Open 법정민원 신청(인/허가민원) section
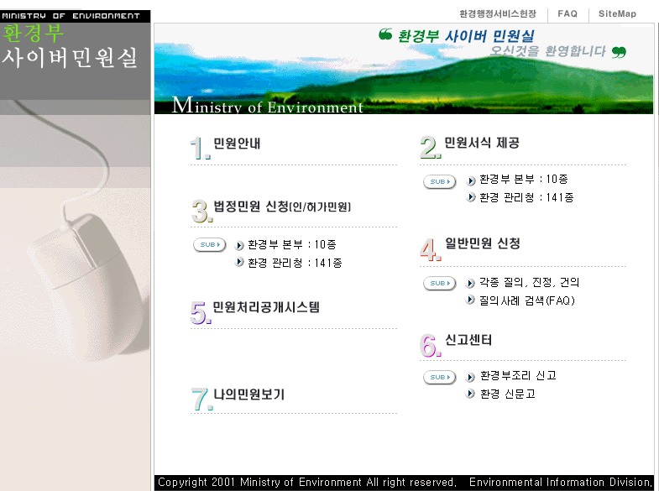The height and width of the screenshot is (491, 659). click(282, 206)
